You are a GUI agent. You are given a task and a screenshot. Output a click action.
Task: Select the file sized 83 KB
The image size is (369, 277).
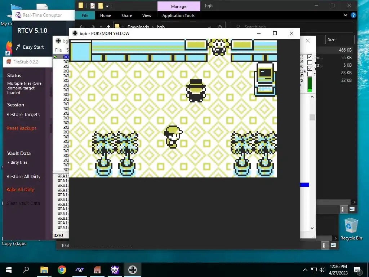(x=346, y=73)
